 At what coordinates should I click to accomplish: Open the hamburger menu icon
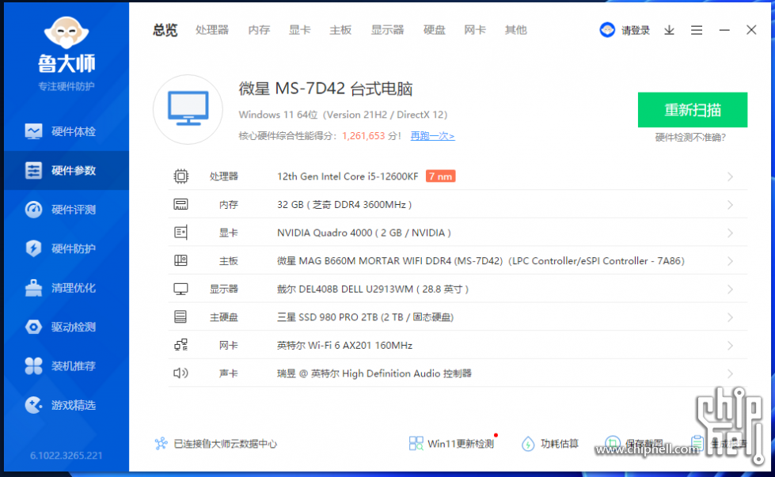click(697, 30)
